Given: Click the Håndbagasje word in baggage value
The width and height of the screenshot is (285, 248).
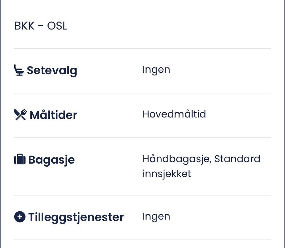Looking at the screenshot, I should (177, 159).
